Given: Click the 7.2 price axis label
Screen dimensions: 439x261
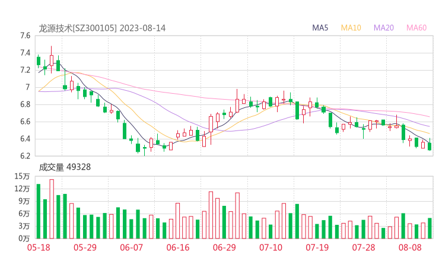Looking at the screenshot, I should pos(25,70).
